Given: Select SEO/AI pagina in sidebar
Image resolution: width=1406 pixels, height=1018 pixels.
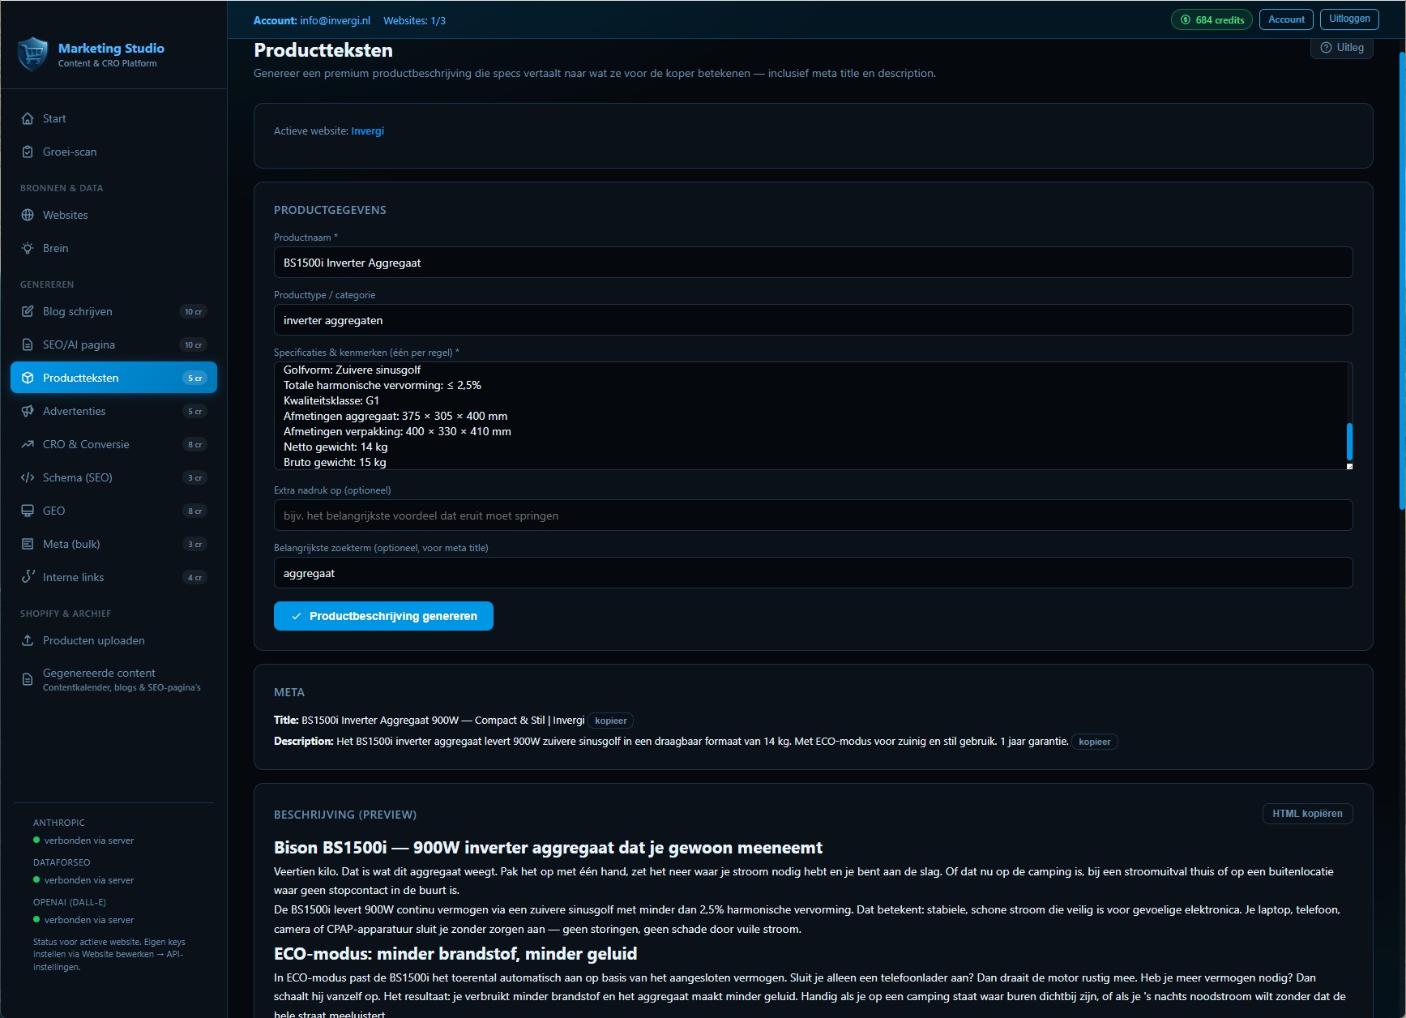Looking at the screenshot, I should (x=113, y=344).
